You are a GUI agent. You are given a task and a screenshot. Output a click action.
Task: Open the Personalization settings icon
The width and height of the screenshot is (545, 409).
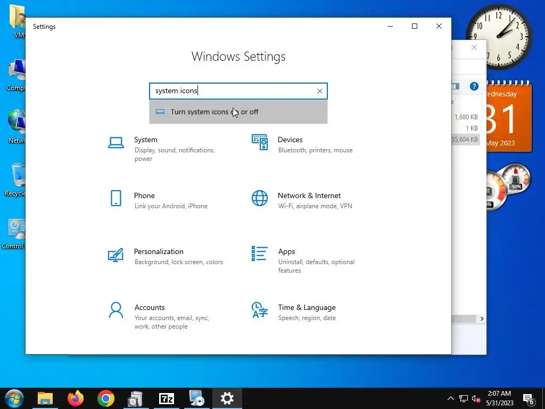[115, 255]
